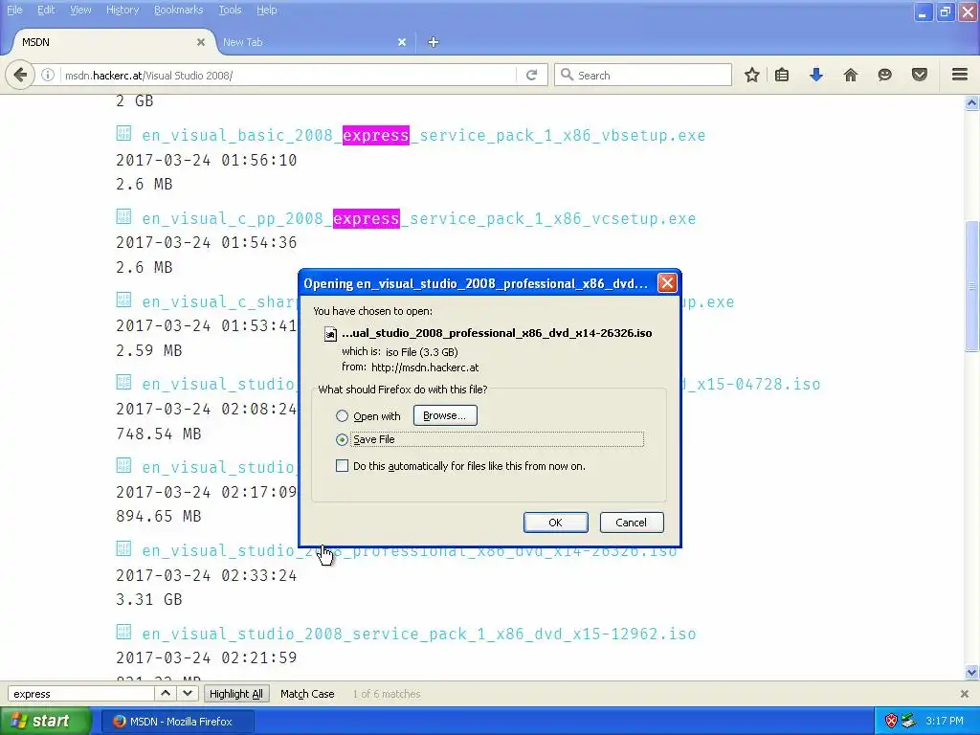The height and width of the screenshot is (735, 980).
Task: Click the iso file icon in dialog
Action: click(330, 334)
